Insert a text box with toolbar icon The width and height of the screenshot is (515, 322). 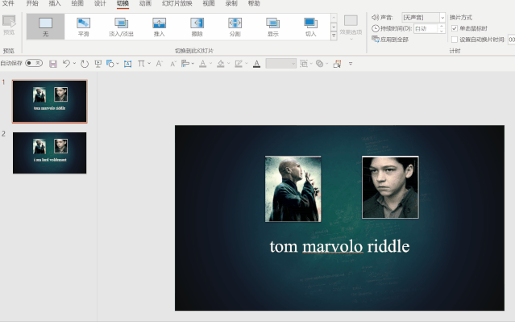click(x=128, y=64)
